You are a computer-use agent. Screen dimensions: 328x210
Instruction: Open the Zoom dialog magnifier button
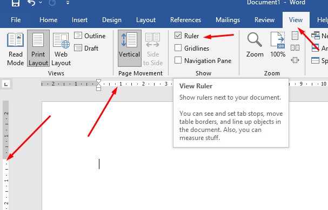click(x=255, y=45)
